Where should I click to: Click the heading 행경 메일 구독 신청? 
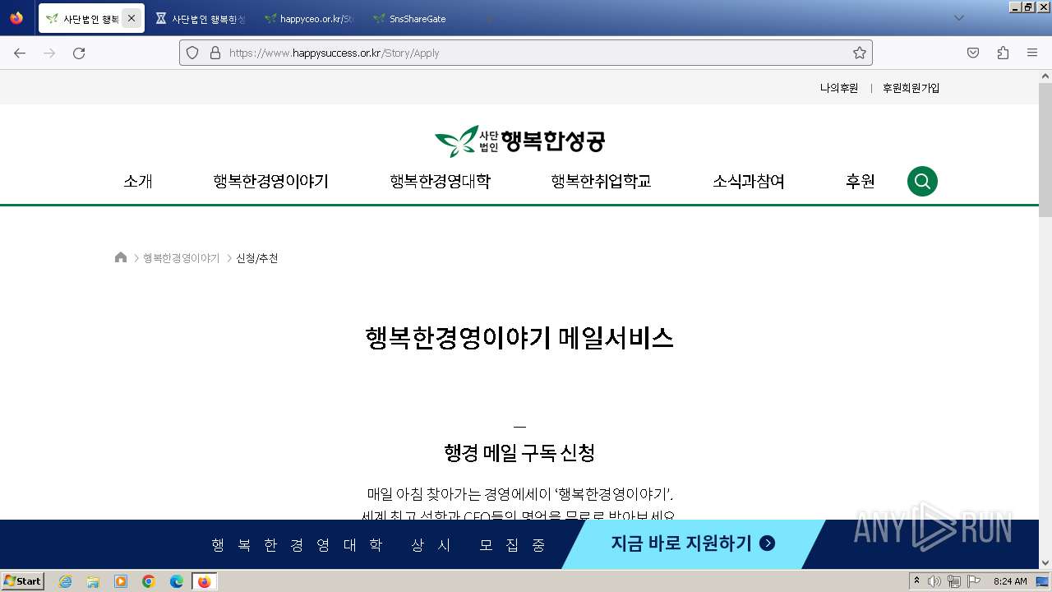click(x=519, y=453)
